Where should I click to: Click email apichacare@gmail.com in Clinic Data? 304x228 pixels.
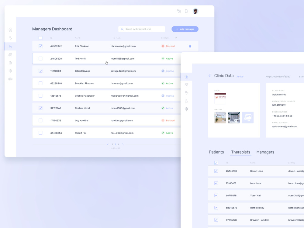point(285,126)
